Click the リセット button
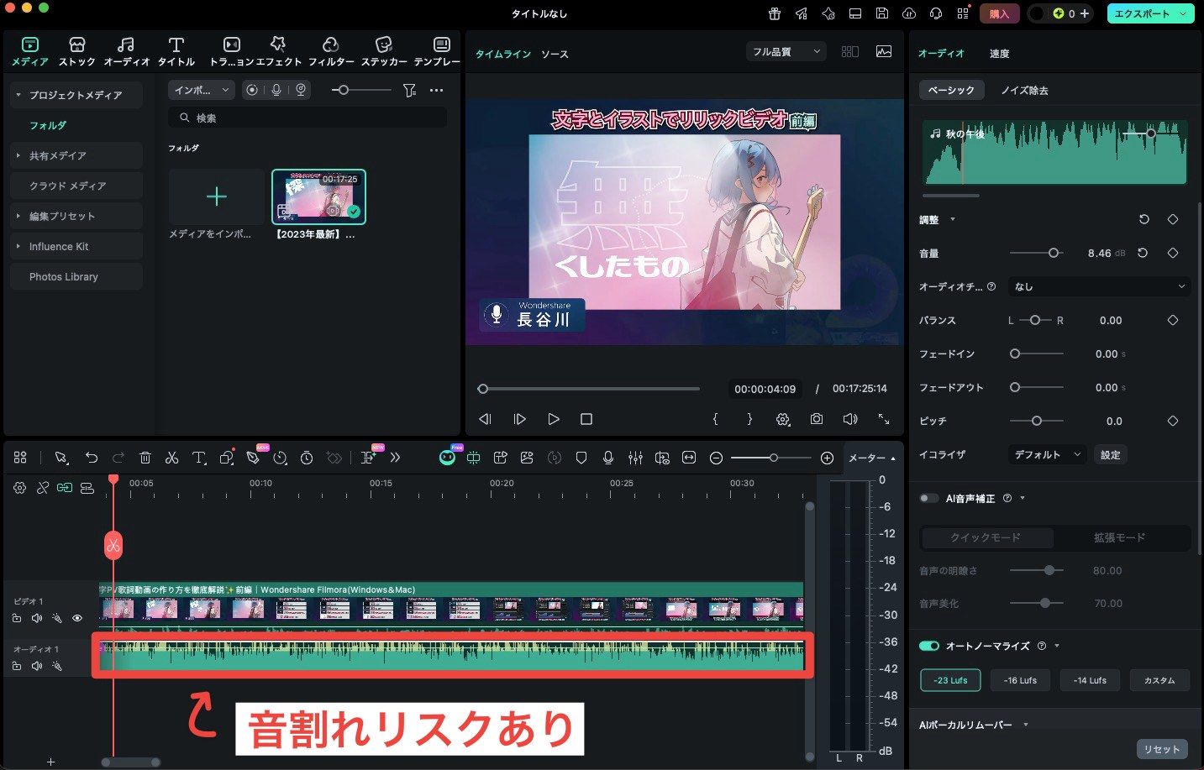Screen dimensions: 1204x770 click(1162, 749)
